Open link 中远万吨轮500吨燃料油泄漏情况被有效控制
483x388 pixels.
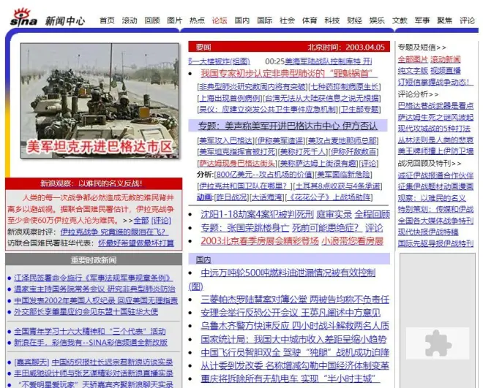click(x=288, y=273)
